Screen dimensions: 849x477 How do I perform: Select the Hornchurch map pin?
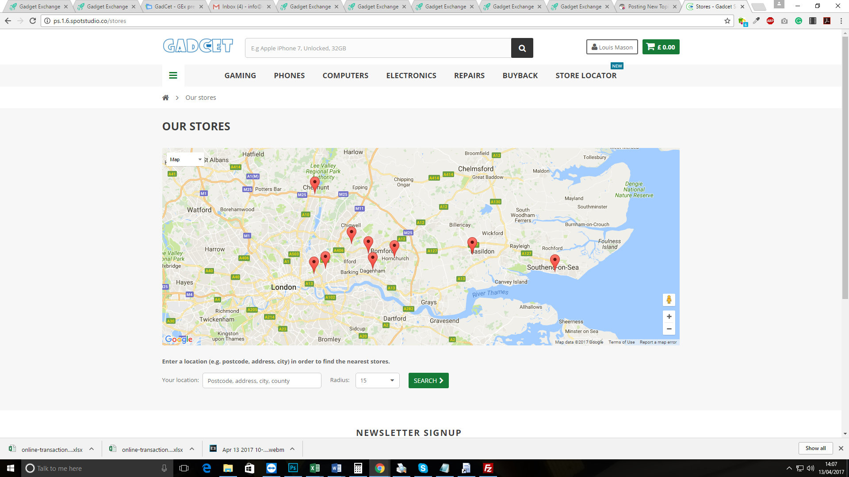tap(394, 249)
